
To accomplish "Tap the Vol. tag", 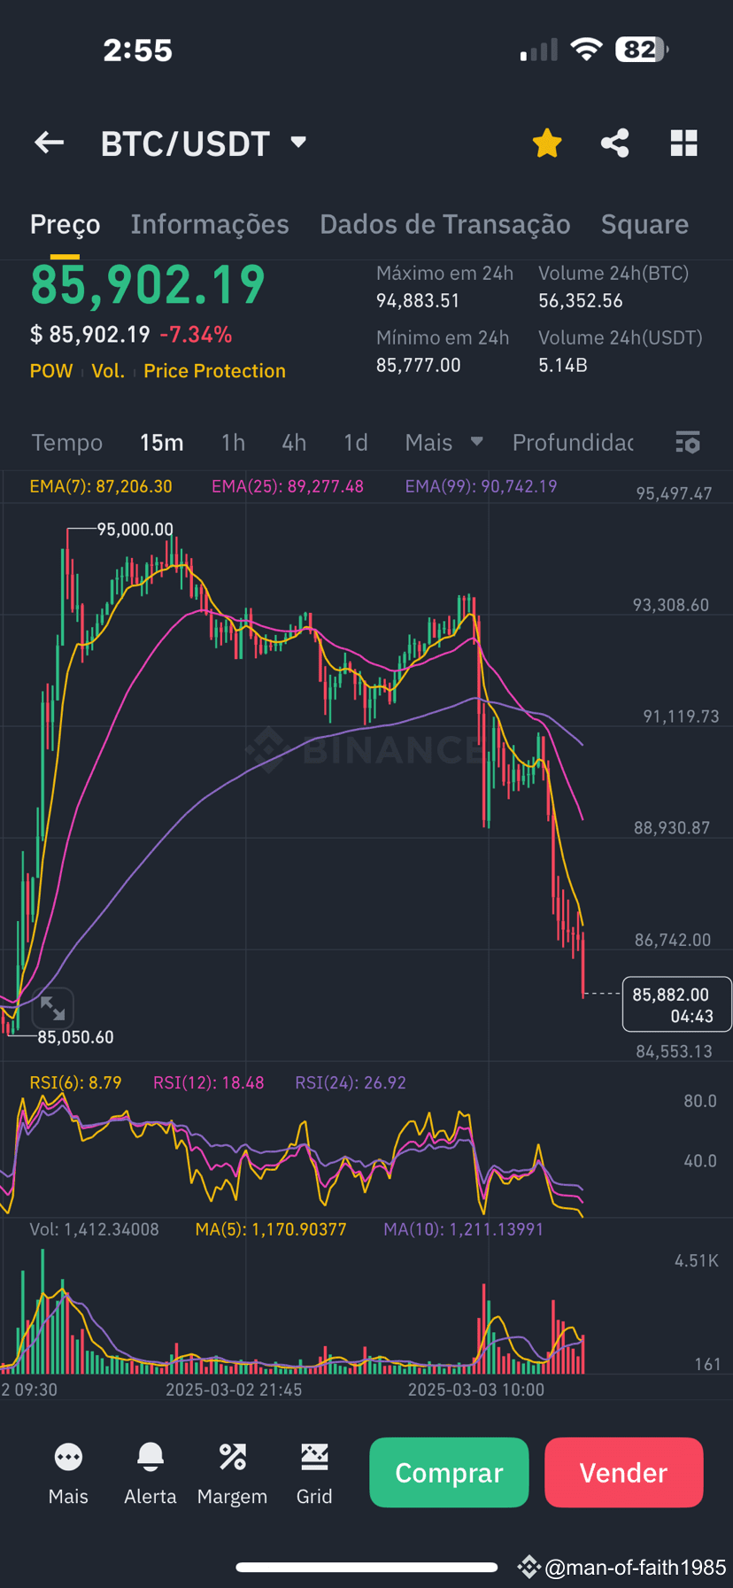I will pos(108,371).
